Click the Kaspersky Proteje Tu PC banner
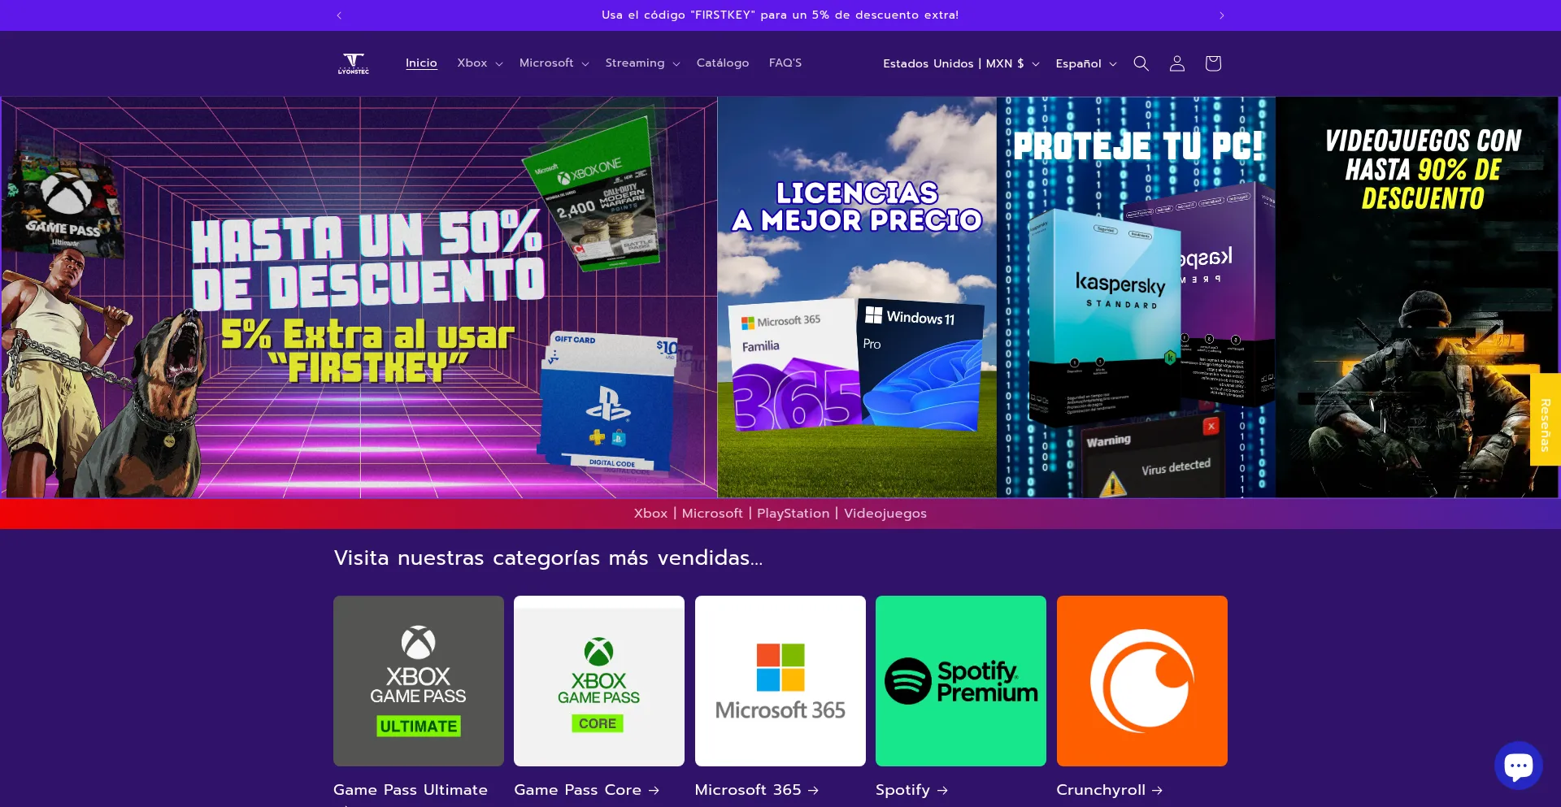 pos(1136,297)
